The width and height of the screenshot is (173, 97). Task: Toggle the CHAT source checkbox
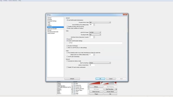click(x=74, y=92)
